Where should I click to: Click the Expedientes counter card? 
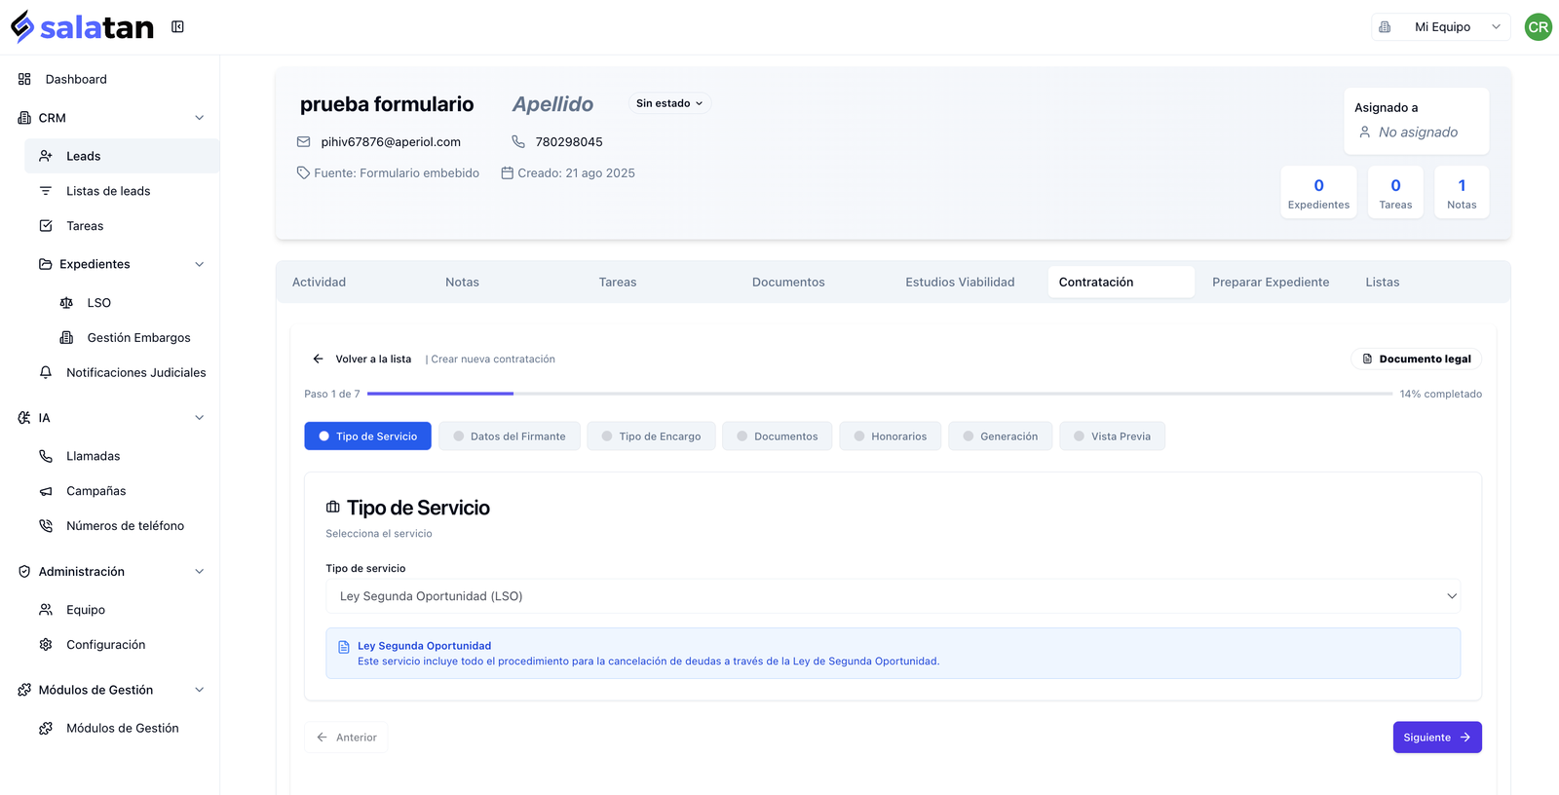point(1318,193)
